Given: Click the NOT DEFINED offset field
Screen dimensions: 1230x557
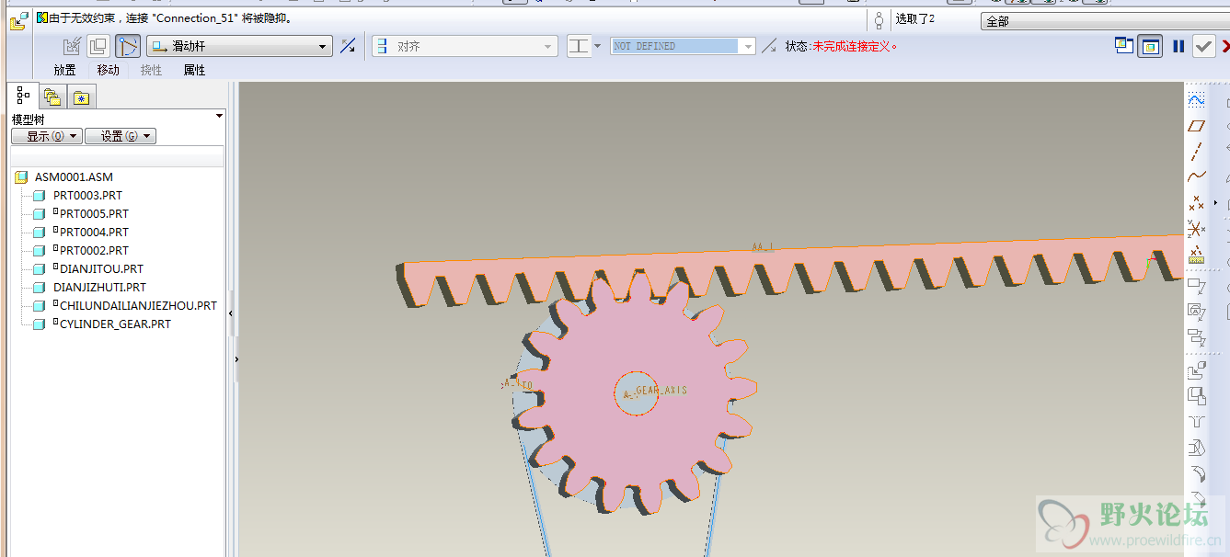Looking at the screenshot, I should coord(674,46).
